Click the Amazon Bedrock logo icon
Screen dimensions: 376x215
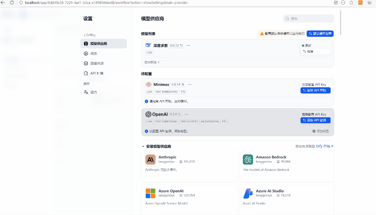coord(248,159)
